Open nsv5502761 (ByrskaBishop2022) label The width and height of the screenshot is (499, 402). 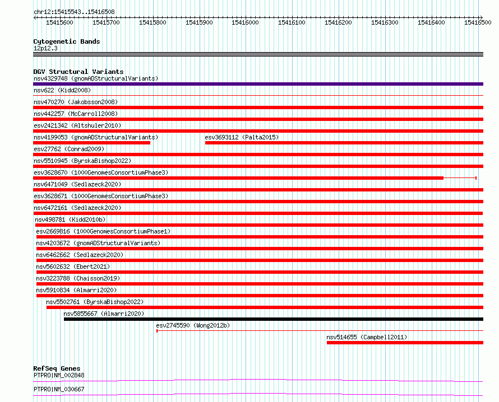[95, 302]
